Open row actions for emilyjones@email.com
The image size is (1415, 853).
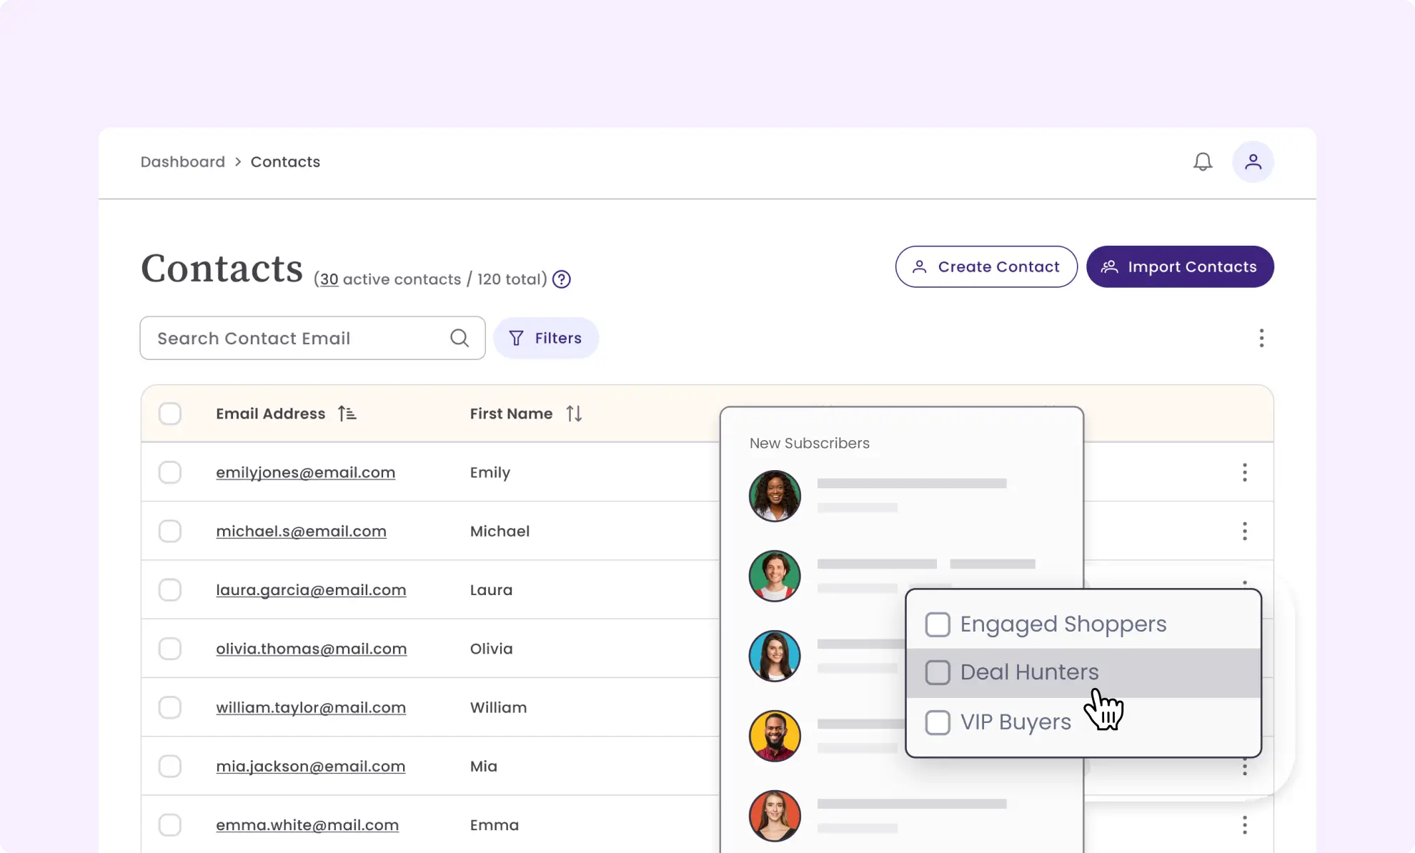[1244, 472]
